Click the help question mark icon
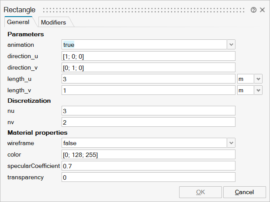 (x=253, y=10)
